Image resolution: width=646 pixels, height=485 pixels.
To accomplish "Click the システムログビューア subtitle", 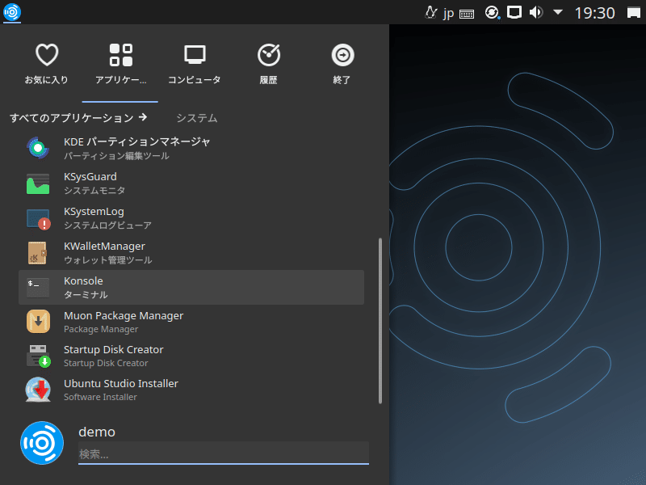I will (x=107, y=226).
